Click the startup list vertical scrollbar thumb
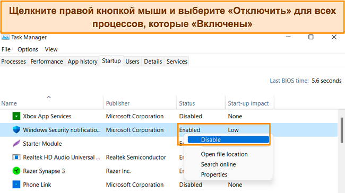 tap(342, 130)
